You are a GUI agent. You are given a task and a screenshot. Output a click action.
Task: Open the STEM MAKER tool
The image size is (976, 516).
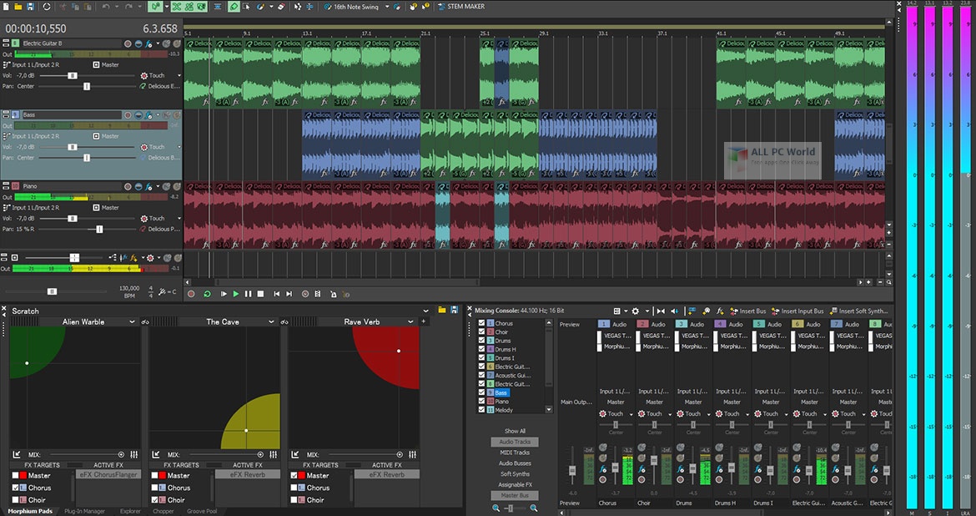(x=462, y=6)
